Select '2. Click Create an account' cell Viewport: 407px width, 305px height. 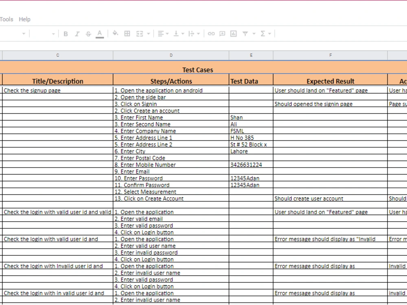pyautogui.click(x=171, y=111)
